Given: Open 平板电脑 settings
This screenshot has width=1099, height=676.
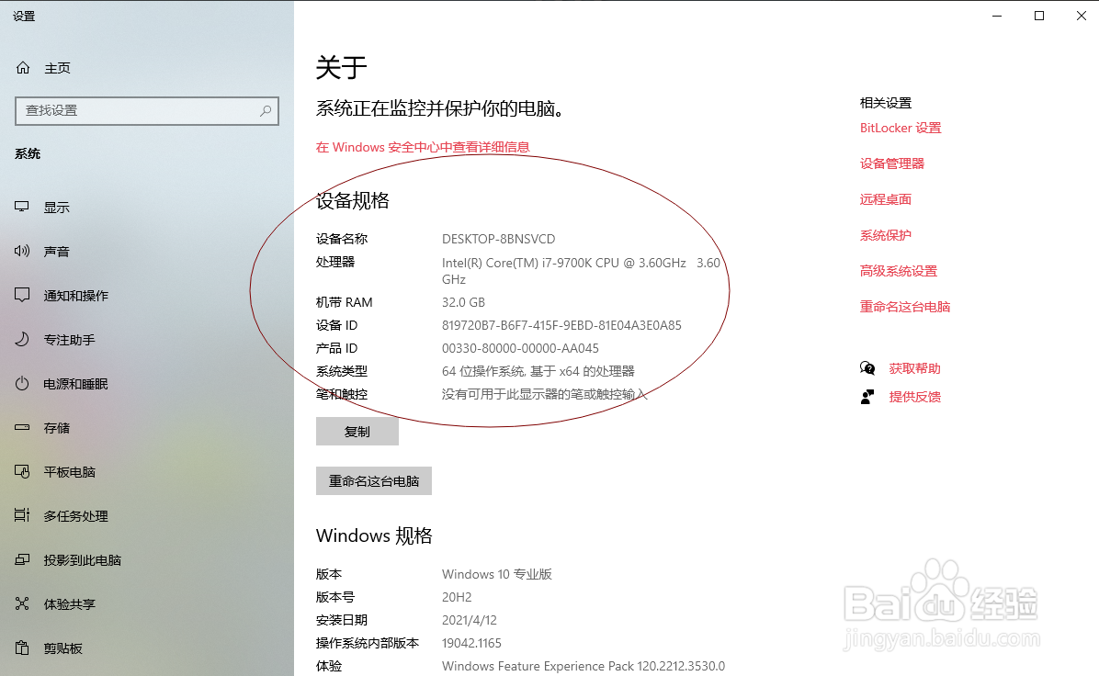Looking at the screenshot, I should pos(70,472).
